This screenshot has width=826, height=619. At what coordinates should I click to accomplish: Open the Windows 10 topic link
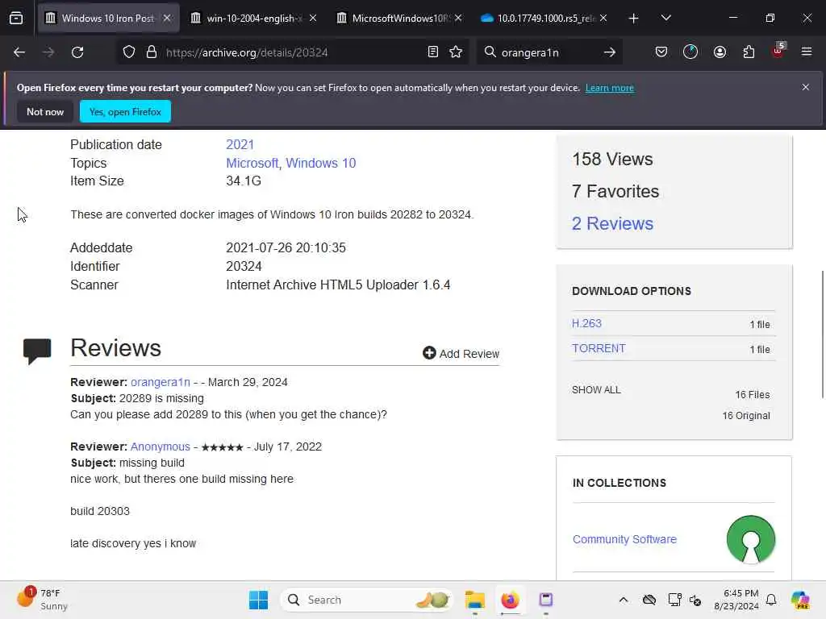pyautogui.click(x=321, y=163)
